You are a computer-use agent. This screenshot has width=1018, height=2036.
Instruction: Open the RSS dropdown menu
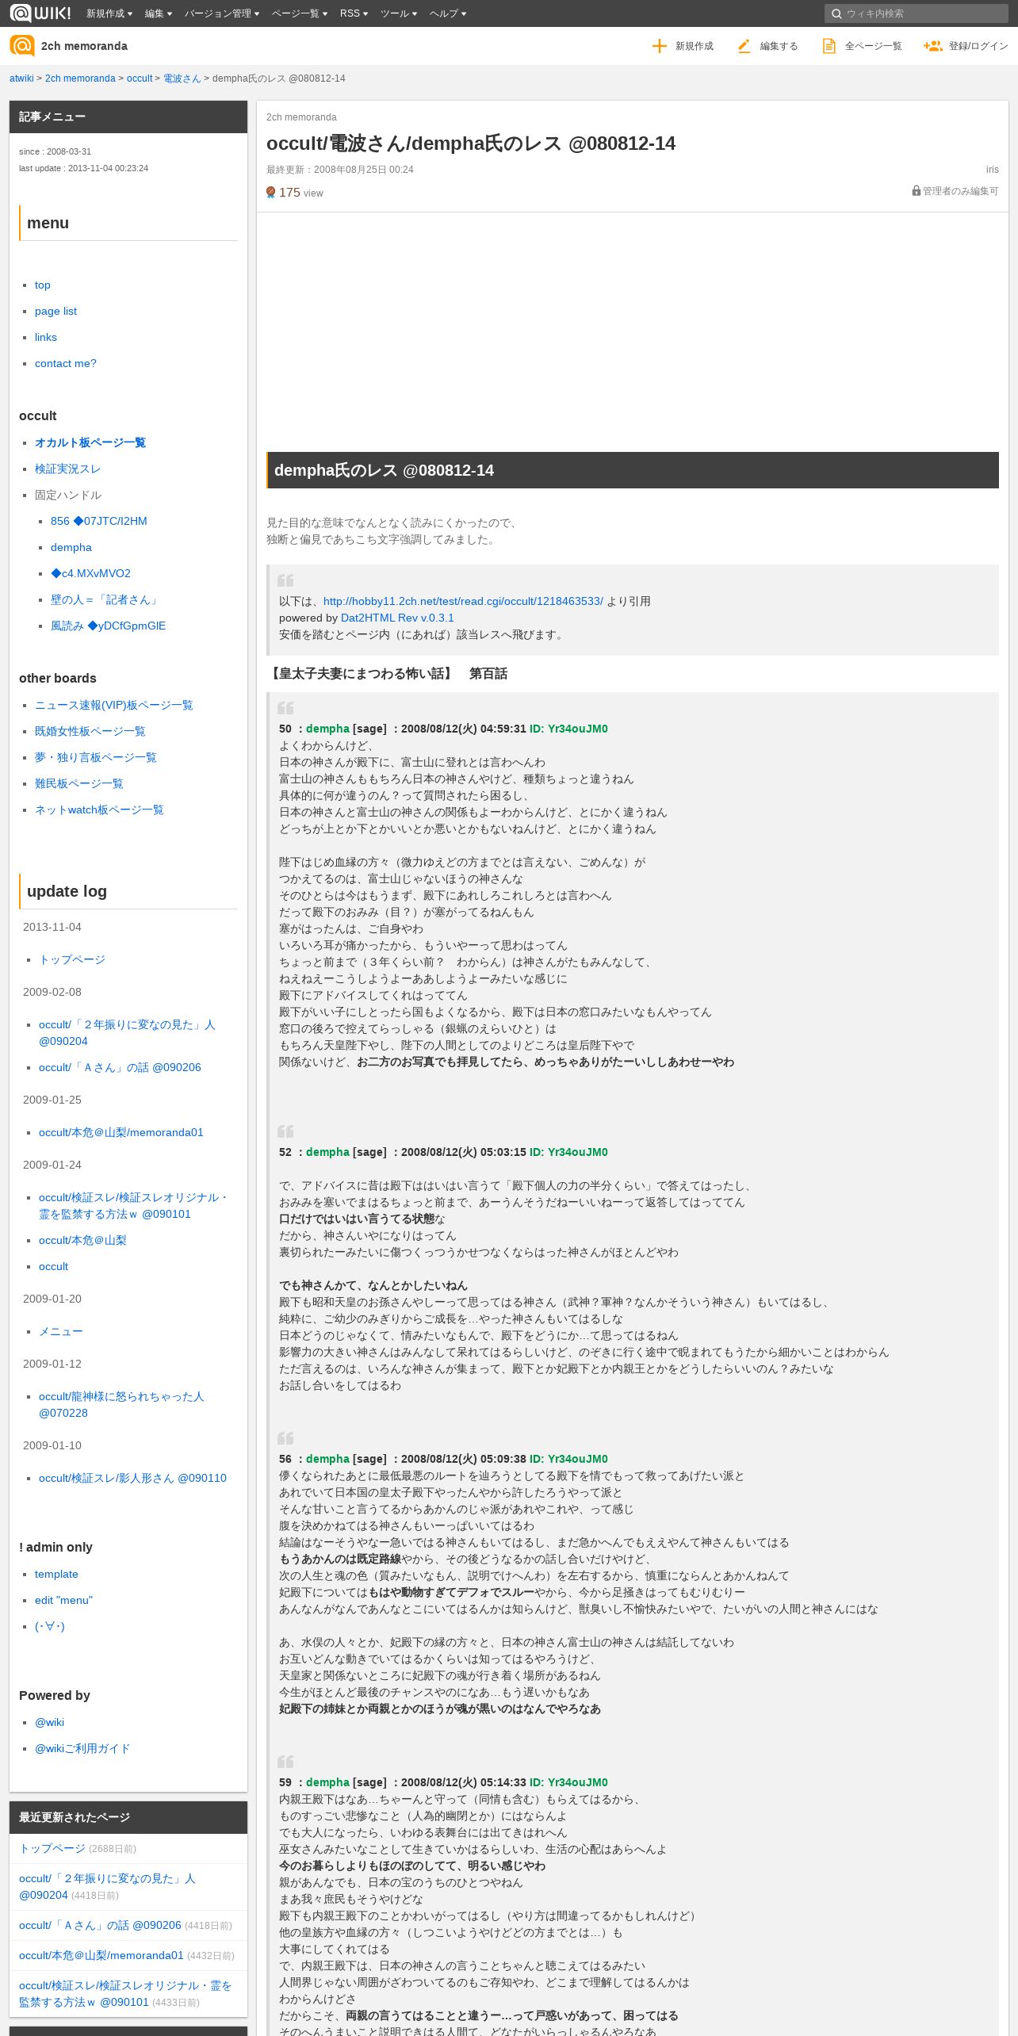coord(354,13)
